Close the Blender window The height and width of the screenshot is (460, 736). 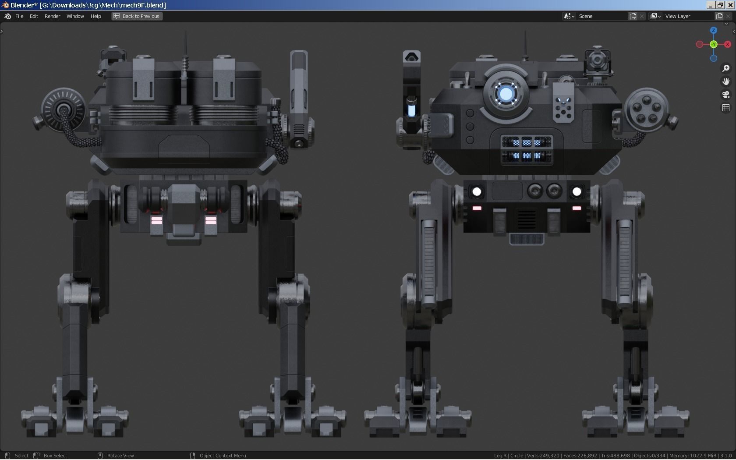click(x=730, y=5)
